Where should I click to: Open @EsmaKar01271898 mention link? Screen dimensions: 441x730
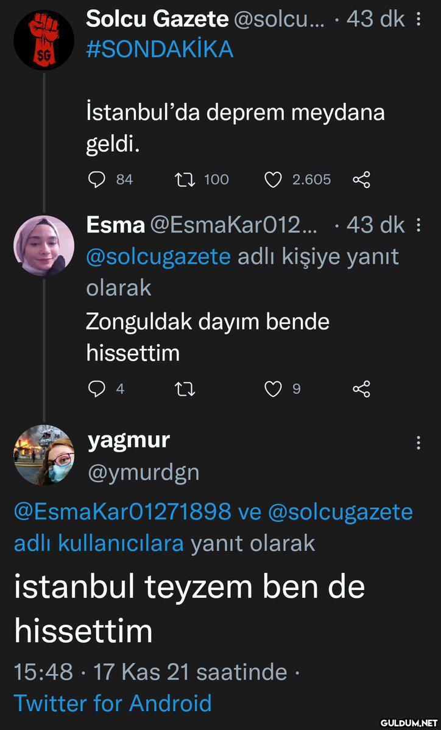coord(122,511)
